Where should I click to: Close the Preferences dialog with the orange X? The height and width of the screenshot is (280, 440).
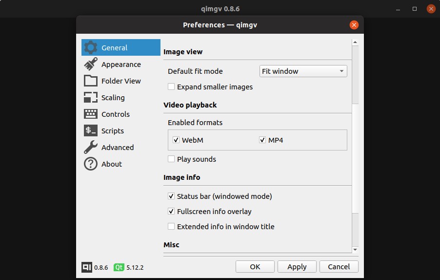click(354, 25)
